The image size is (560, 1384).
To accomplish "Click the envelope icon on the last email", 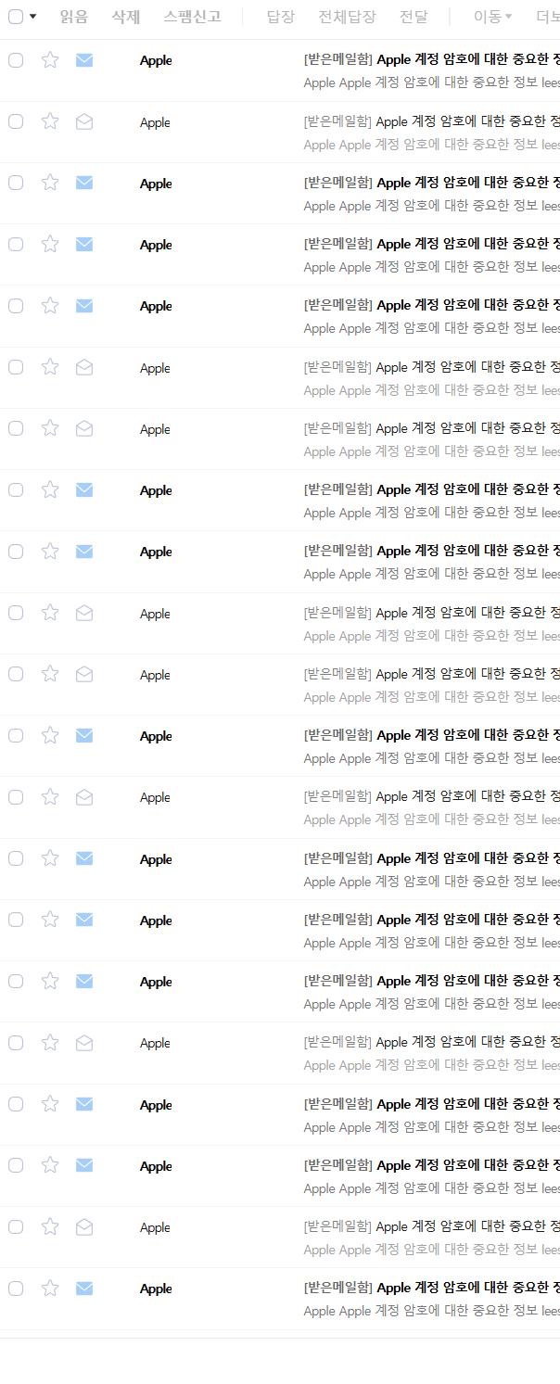I will point(84,1289).
